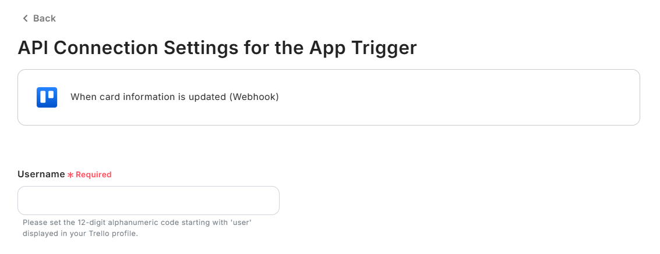Focus the Username input field
This screenshot has height=254, width=660.
(x=149, y=201)
